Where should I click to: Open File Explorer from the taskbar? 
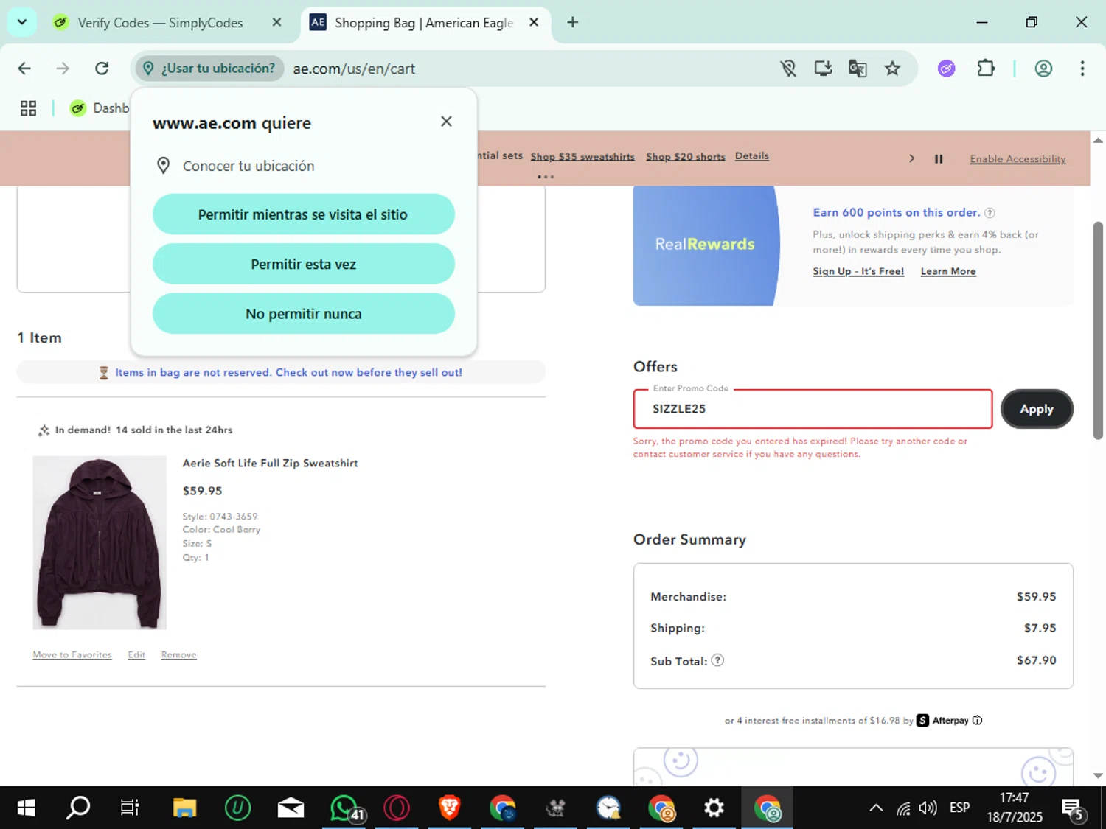(184, 808)
